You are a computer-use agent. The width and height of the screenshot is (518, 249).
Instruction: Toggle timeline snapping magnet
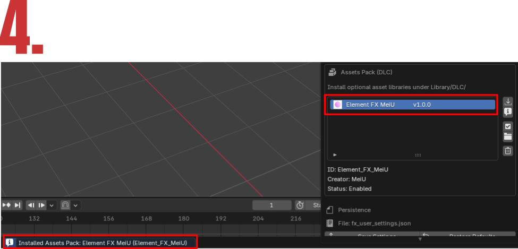pos(65,205)
